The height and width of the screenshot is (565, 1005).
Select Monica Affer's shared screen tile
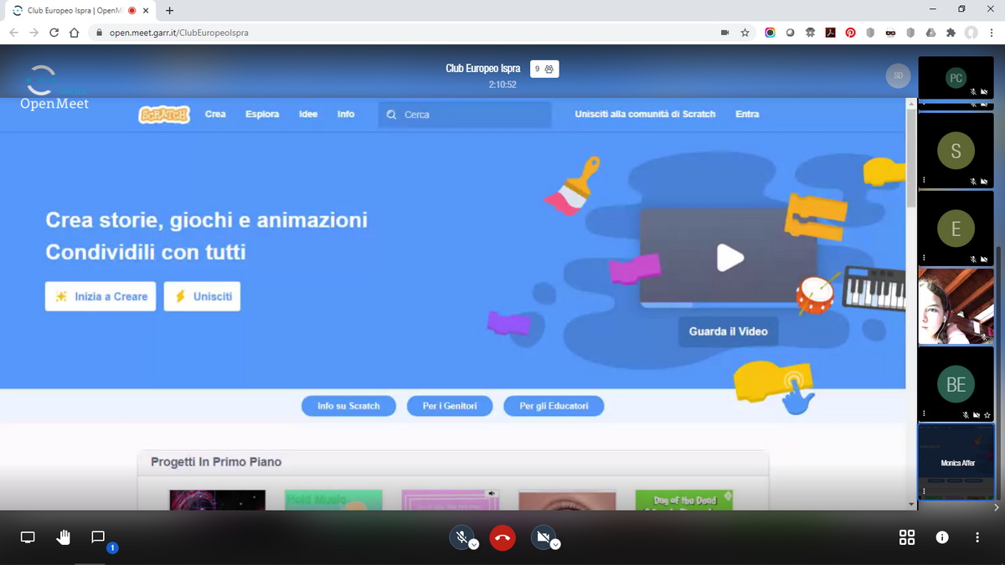click(x=956, y=462)
